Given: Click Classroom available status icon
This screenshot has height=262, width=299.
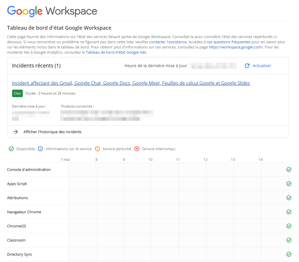Looking at the screenshot, I should 289,240.
